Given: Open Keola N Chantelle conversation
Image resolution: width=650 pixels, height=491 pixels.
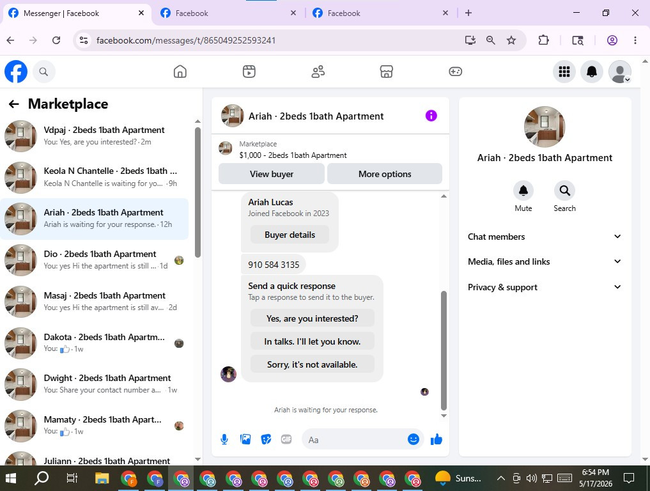Looking at the screenshot, I should point(95,177).
